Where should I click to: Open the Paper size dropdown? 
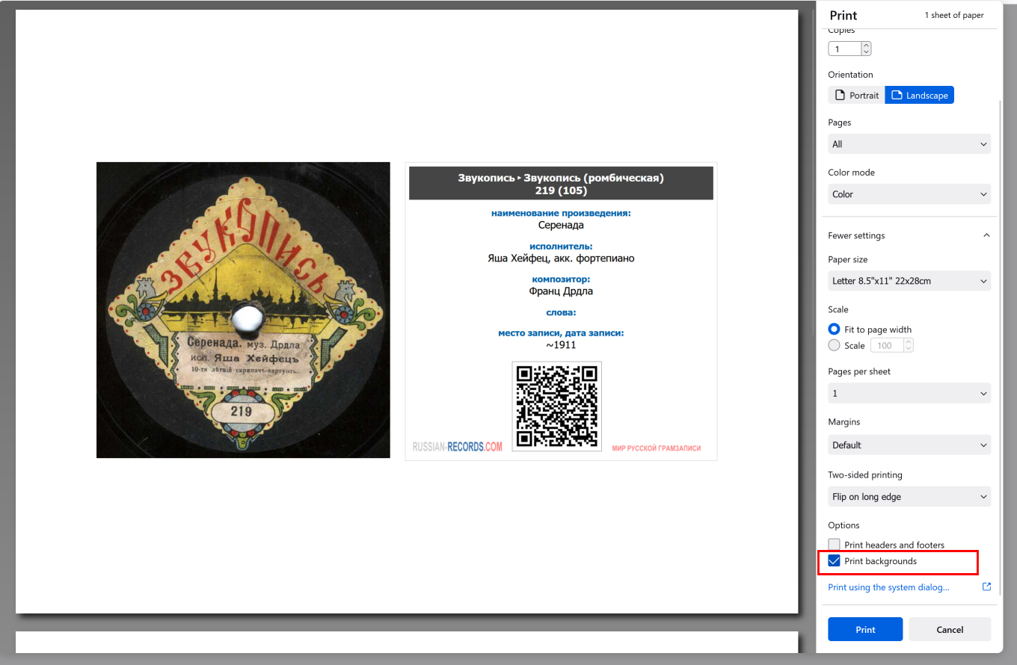909,282
